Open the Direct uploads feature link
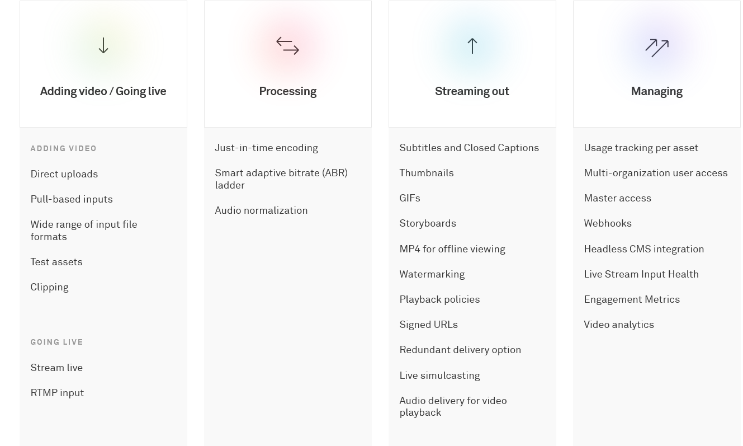743x446 pixels. [64, 174]
